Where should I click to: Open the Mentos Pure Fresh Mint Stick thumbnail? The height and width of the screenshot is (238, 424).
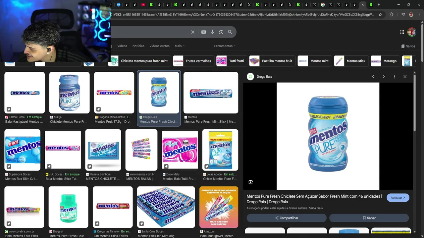(211, 93)
